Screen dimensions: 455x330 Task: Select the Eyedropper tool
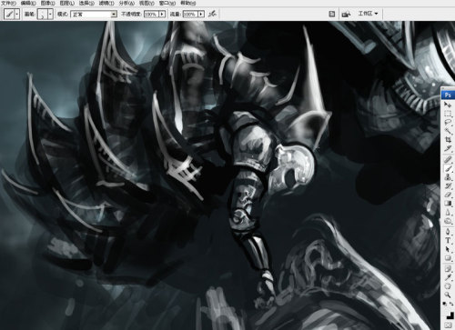[448, 277]
